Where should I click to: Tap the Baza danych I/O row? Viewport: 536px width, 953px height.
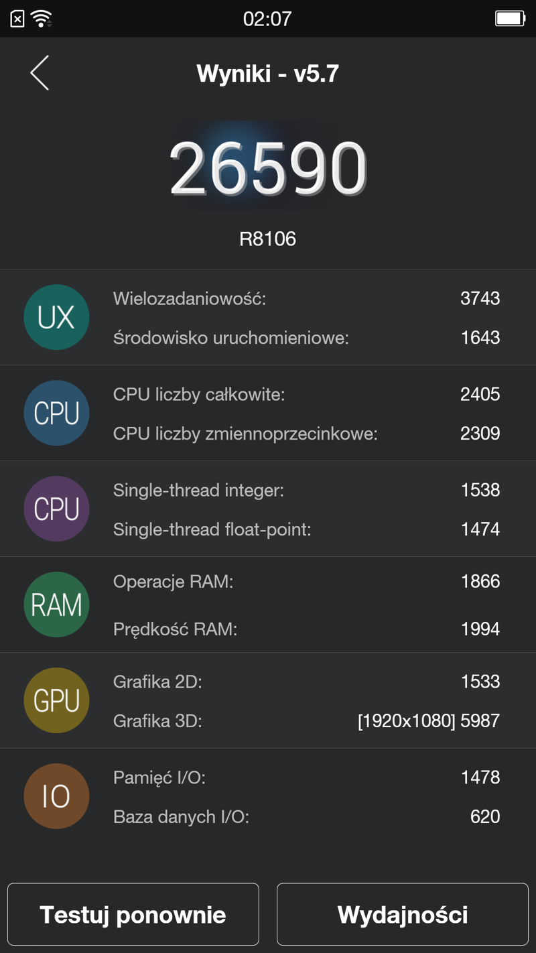[x=307, y=816]
